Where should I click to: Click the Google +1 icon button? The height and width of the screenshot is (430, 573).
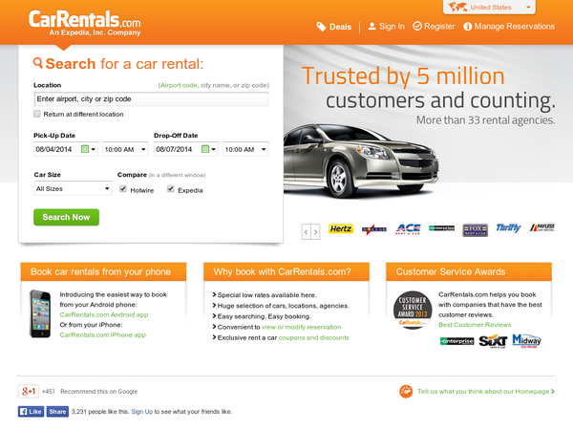[28, 391]
